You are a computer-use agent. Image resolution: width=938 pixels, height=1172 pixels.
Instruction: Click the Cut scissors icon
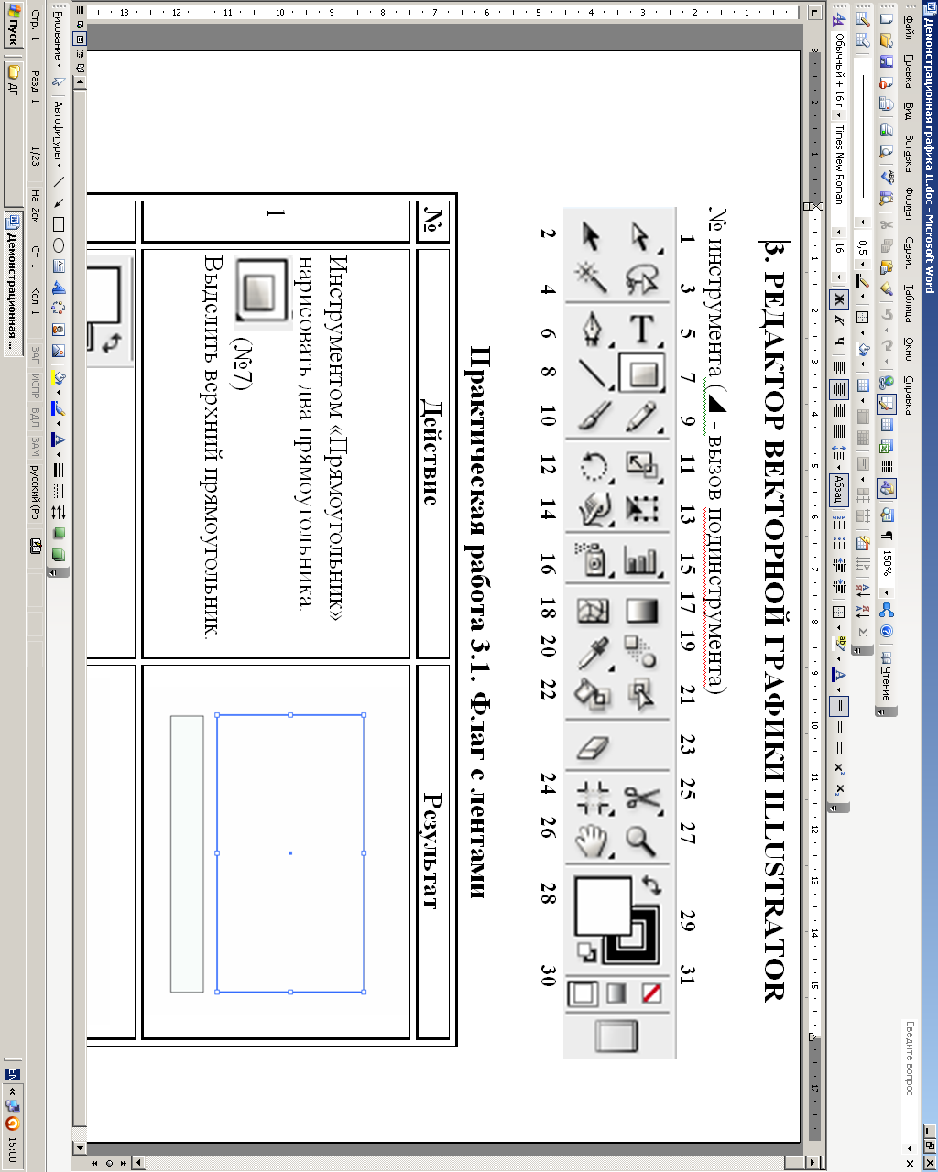click(887, 224)
